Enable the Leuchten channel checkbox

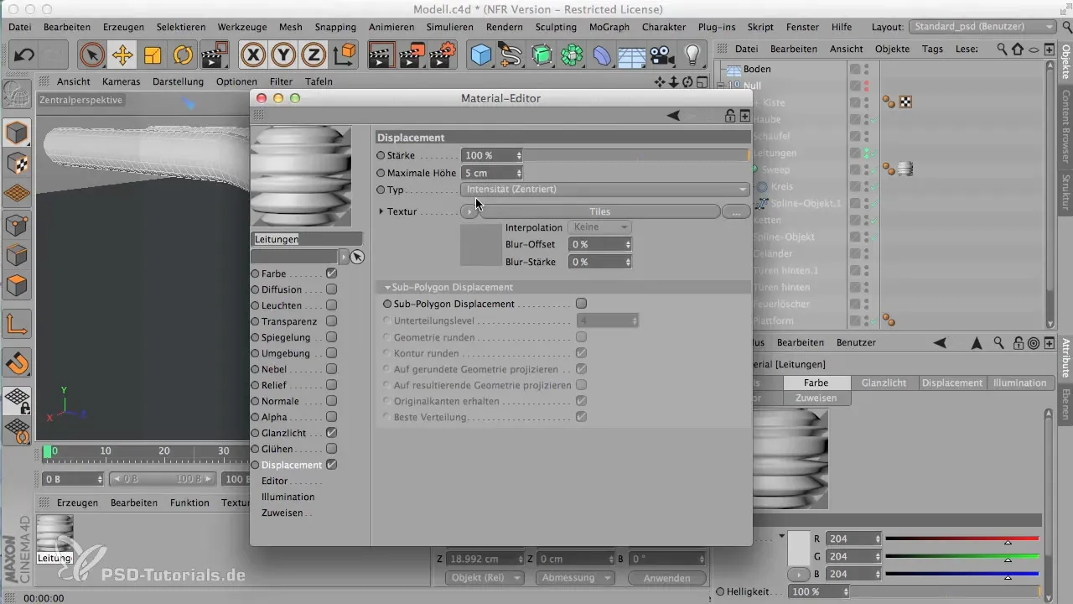[x=332, y=305]
